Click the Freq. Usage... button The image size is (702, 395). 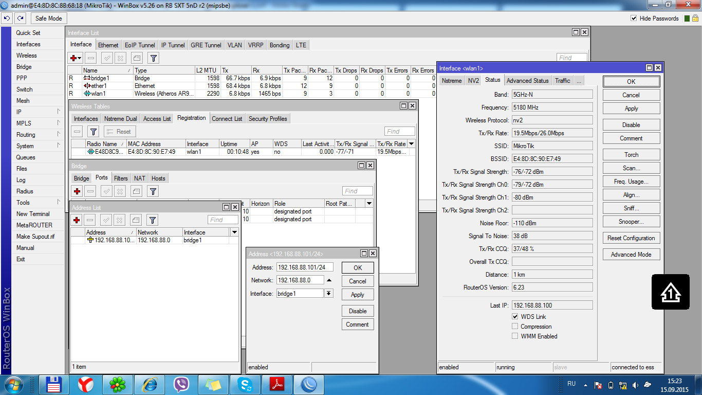coord(631,182)
